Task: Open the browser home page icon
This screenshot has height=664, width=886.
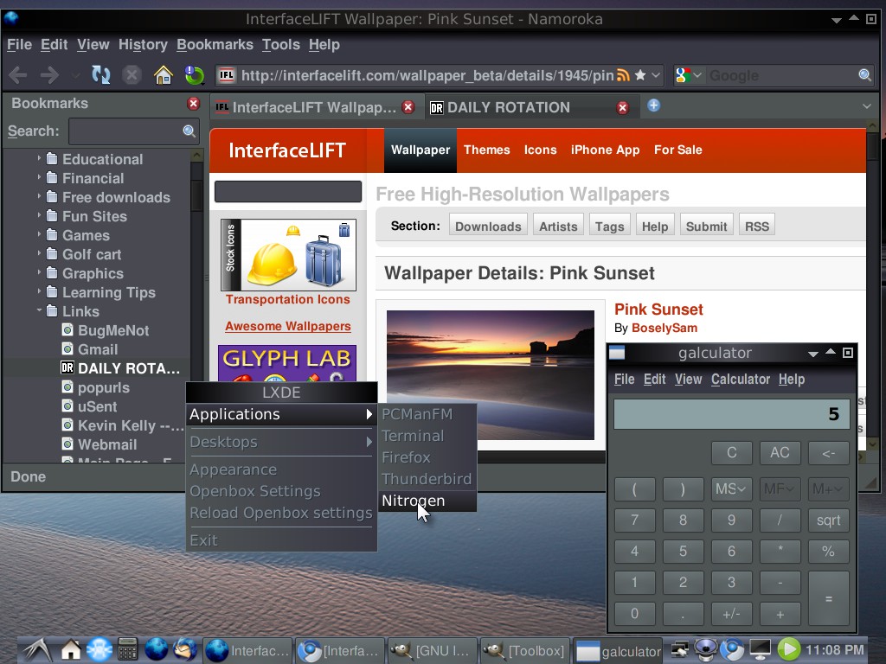Action: pos(164,75)
